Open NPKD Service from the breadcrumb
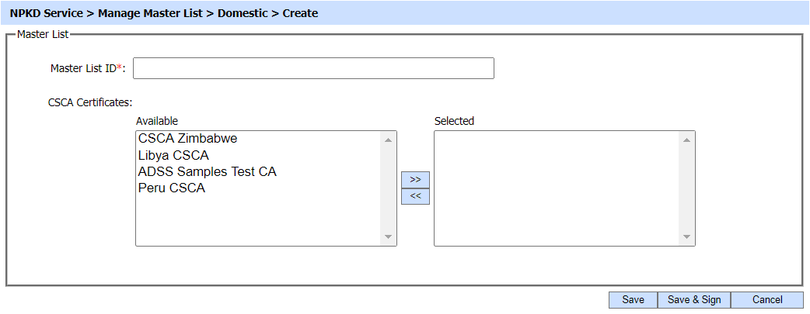Image resolution: width=810 pixels, height=314 pixels. click(46, 13)
